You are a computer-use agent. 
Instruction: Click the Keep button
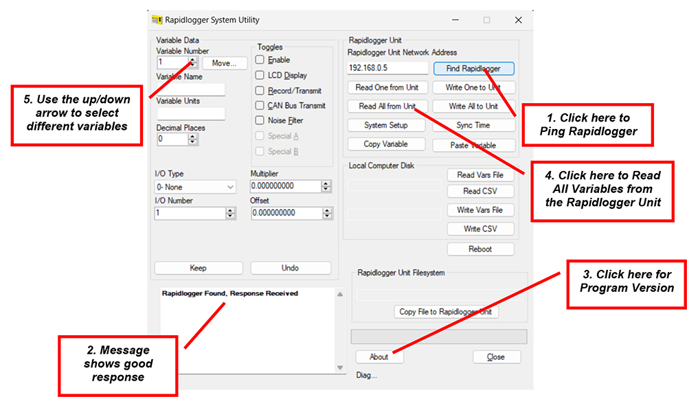(199, 268)
